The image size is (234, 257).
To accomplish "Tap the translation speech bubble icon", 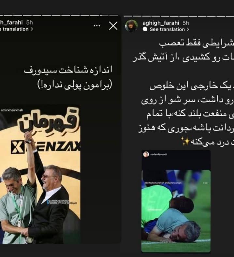I will [x=145, y=29].
